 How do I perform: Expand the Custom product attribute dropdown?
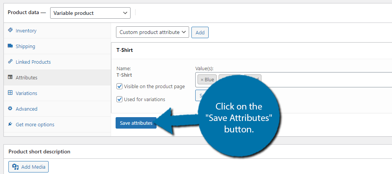click(152, 32)
